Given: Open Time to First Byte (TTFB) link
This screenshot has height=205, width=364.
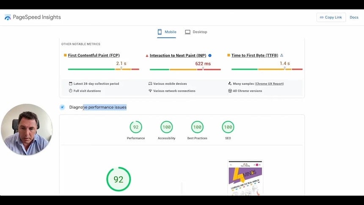Looking at the screenshot, I should pyautogui.click(x=255, y=55).
